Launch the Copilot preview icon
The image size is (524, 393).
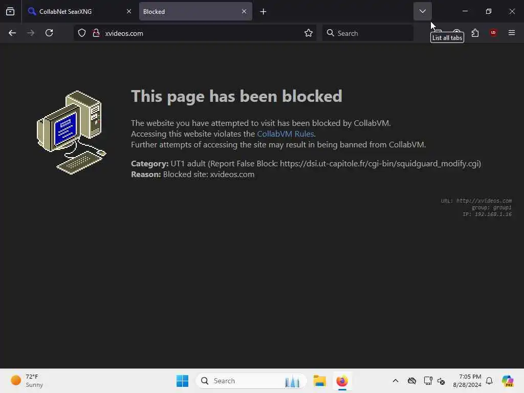[507, 381]
